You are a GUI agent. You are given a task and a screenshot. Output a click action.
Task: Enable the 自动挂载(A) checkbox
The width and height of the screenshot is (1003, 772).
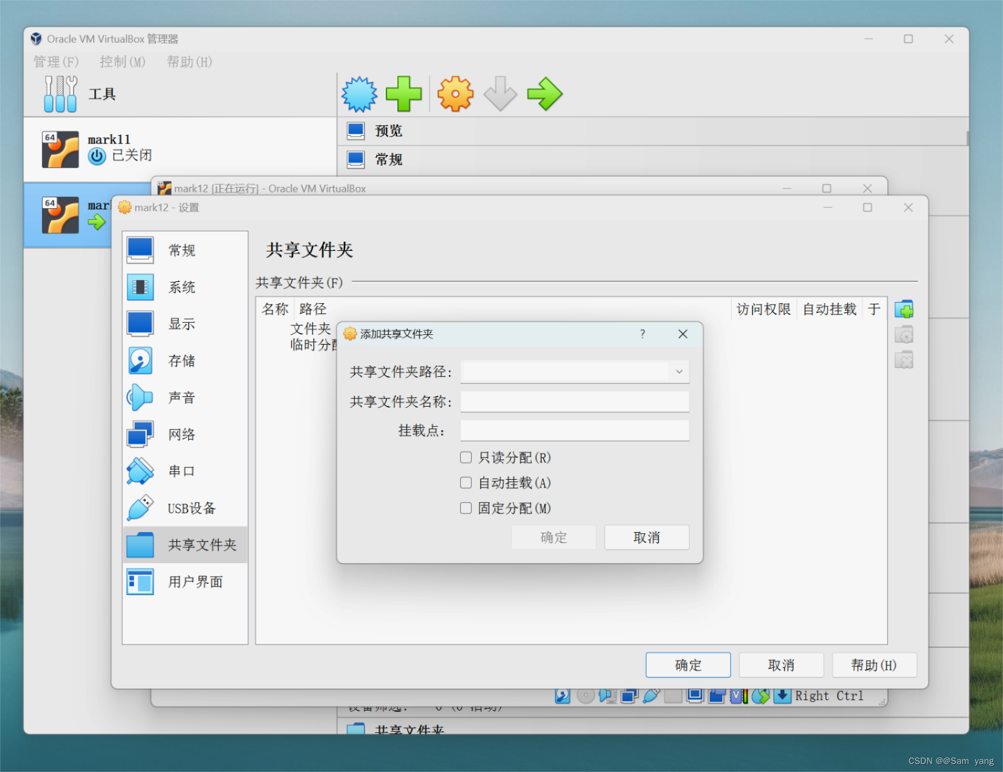click(x=466, y=483)
